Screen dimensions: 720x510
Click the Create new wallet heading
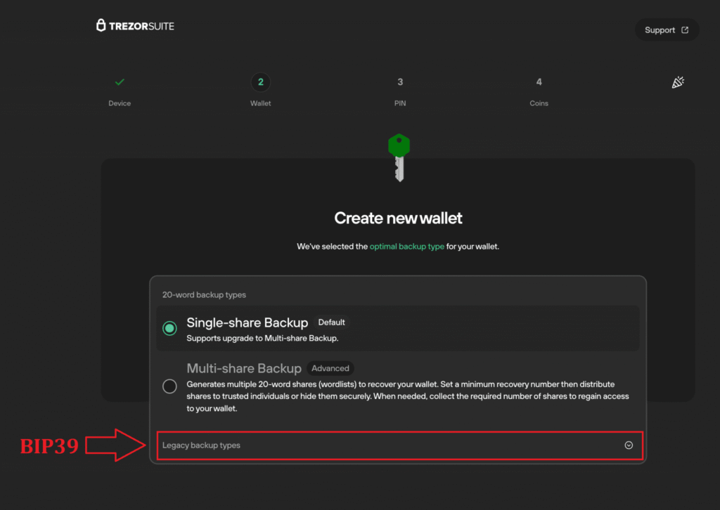click(398, 218)
